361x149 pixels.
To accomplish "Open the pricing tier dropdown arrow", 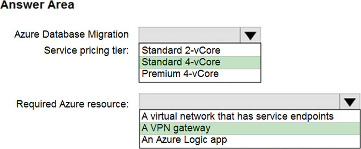I will click(251, 35).
